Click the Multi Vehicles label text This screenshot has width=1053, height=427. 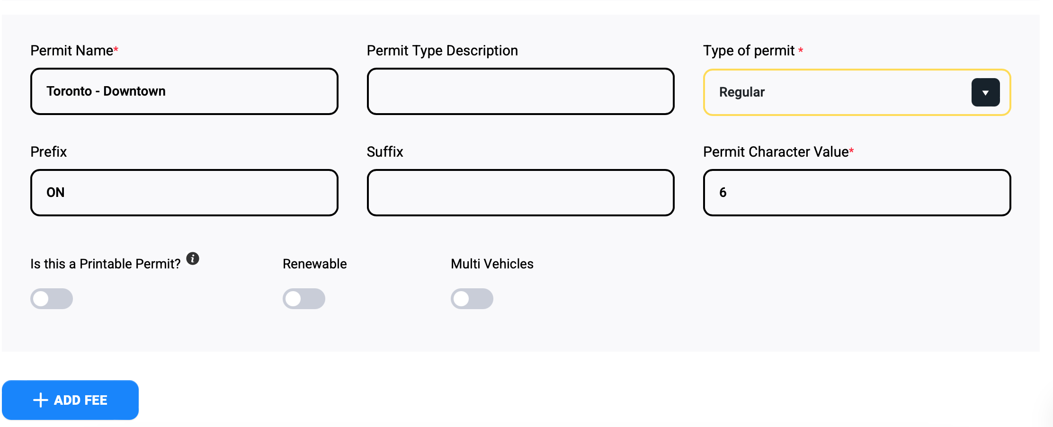492,264
